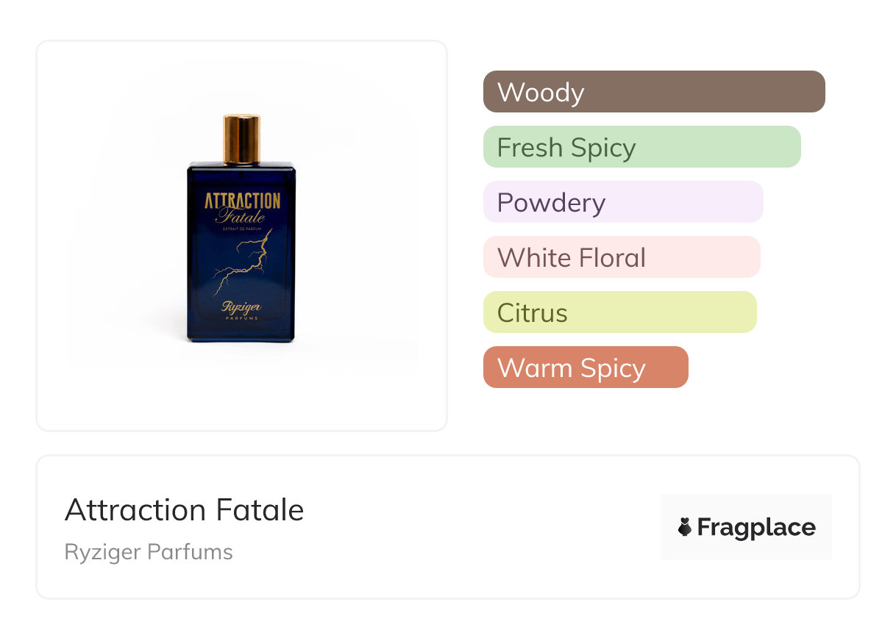Image resolution: width=896 pixels, height=635 pixels.
Task: Choose the lavender Powdery accord bar
Action: tap(622, 202)
